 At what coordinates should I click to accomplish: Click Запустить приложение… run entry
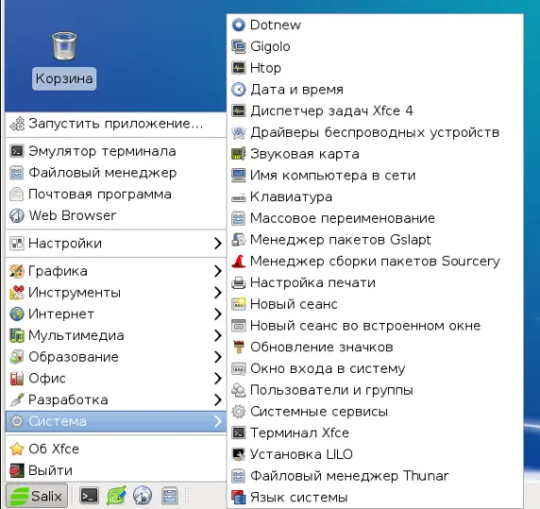(116, 124)
